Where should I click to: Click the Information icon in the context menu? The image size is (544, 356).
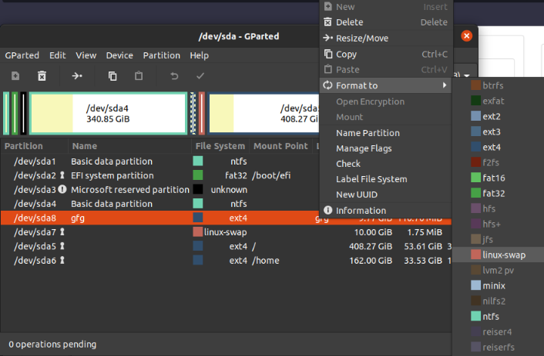[328, 211]
